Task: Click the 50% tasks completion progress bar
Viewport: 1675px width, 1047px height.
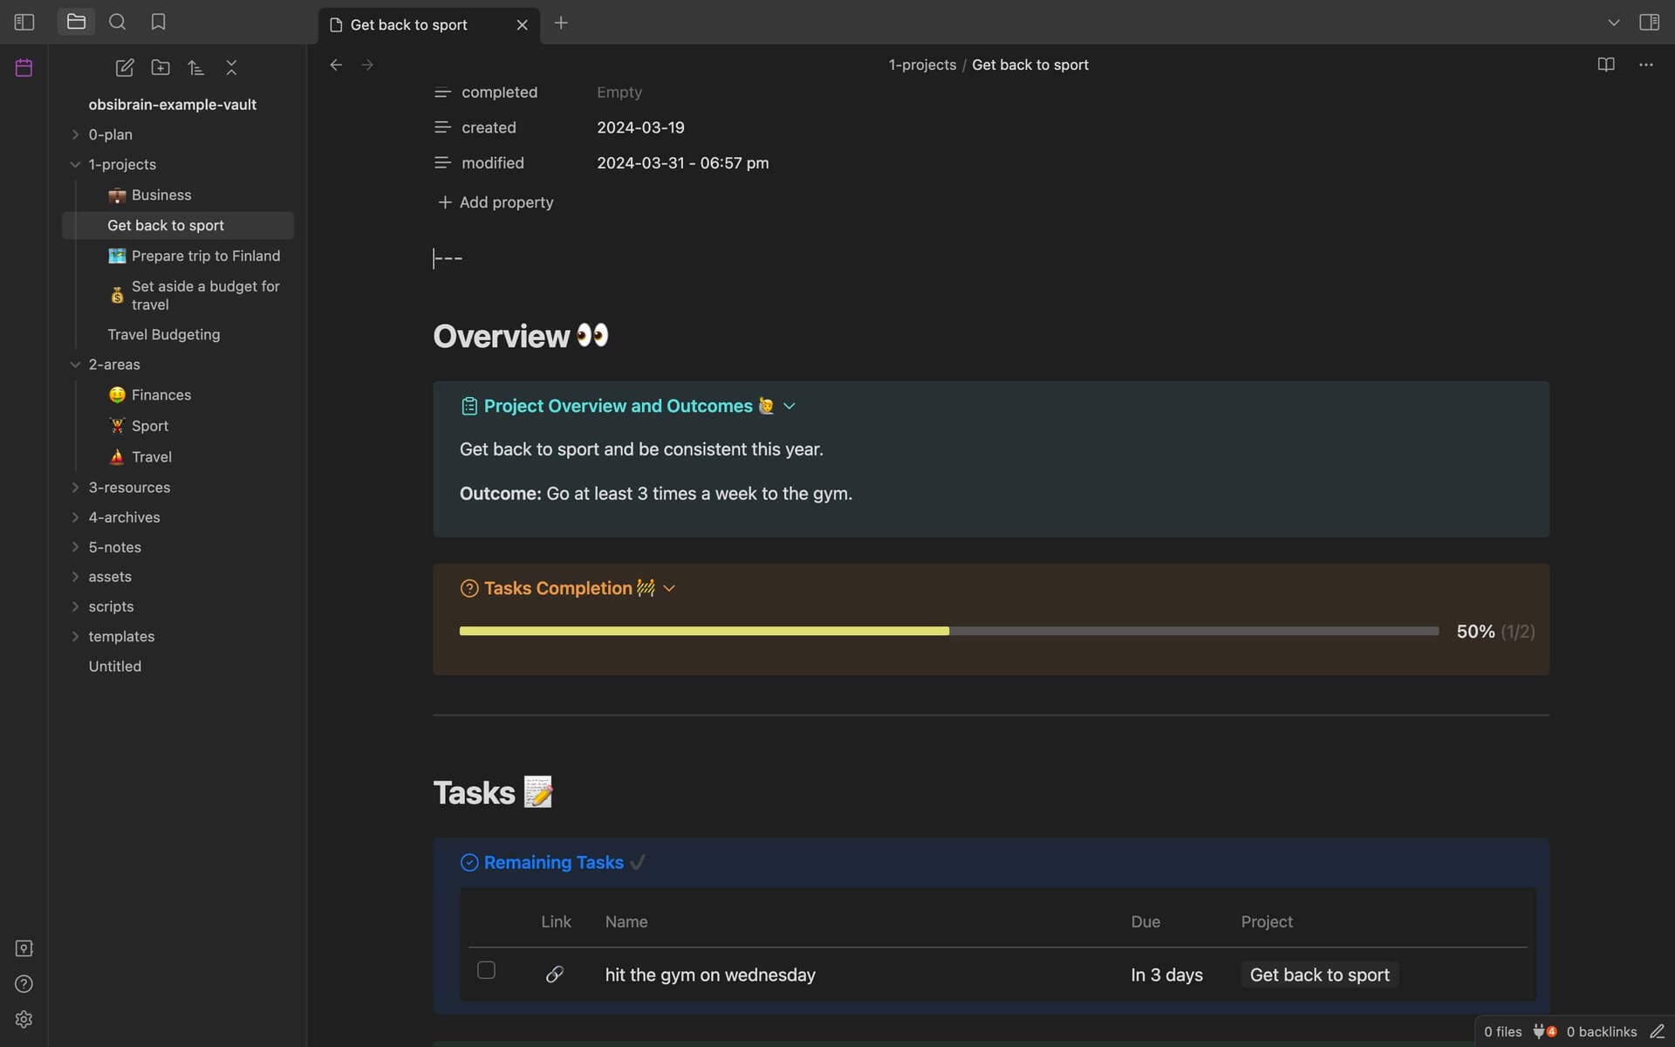Action: (948, 630)
